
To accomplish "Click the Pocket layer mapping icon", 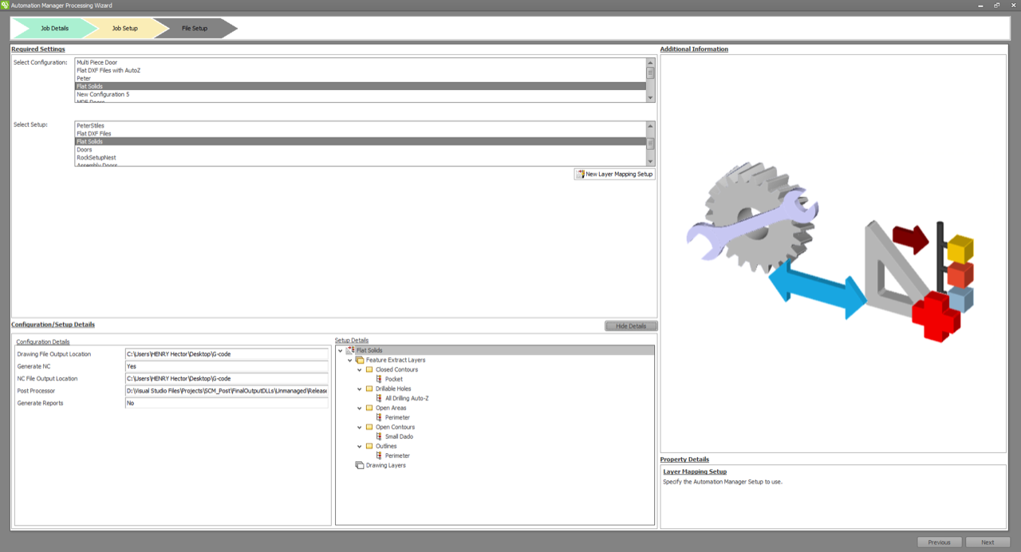I will coord(380,379).
